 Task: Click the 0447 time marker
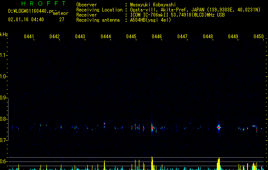[182, 36]
